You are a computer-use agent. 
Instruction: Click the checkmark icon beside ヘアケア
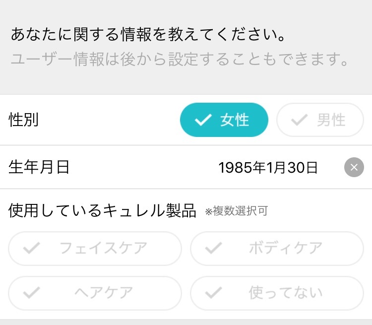tap(32, 293)
